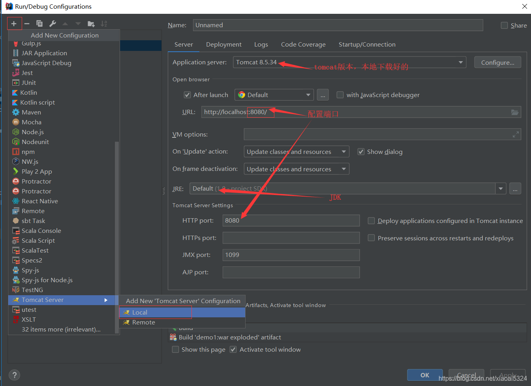This screenshot has height=386, width=531.
Task: Open the JRE dropdown arrow
Action: 501,189
